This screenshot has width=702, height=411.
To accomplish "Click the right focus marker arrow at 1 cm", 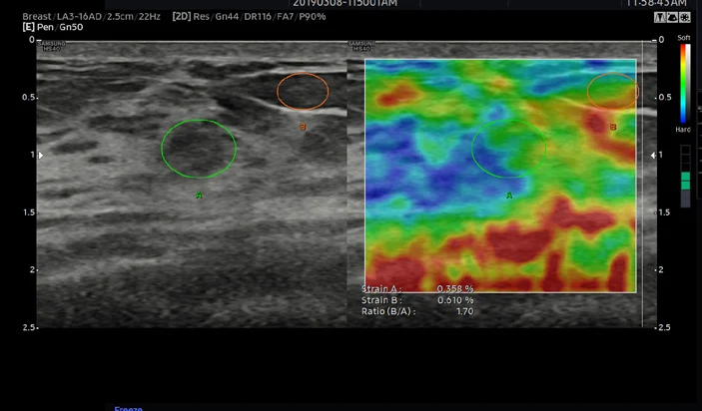I will click(x=653, y=156).
